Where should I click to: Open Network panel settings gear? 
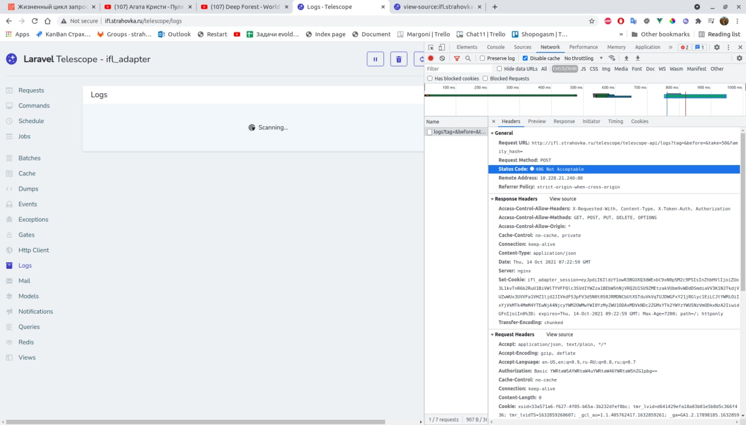click(x=740, y=58)
